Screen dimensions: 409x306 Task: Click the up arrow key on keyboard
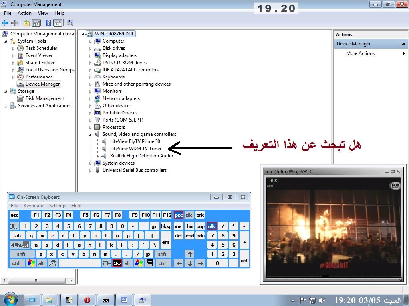(190, 254)
